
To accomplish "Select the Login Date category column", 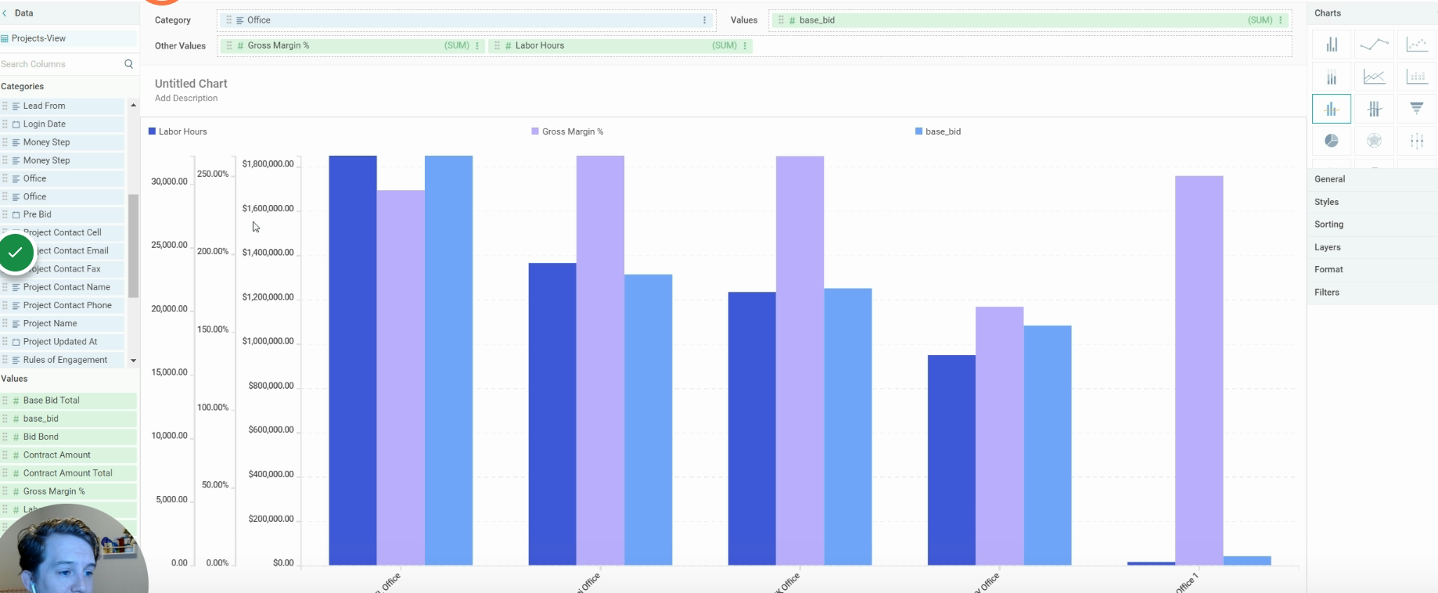I will coord(63,124).
